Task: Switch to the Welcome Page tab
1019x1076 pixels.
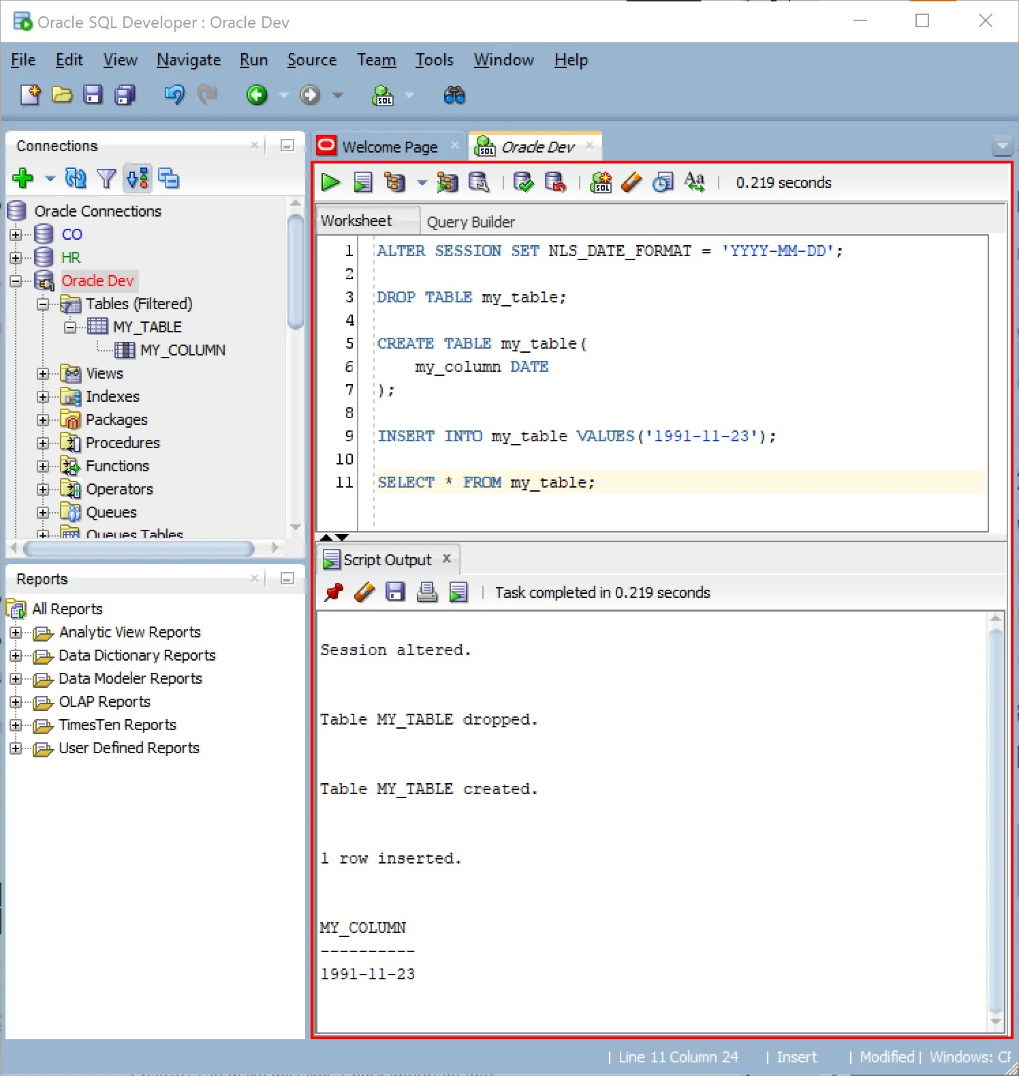Action: click(x=390, y=146)
